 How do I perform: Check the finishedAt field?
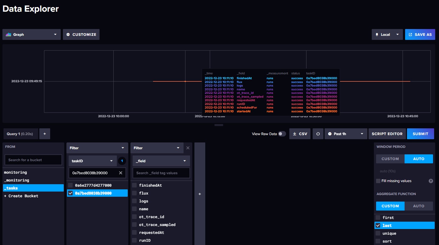[134, 185]
